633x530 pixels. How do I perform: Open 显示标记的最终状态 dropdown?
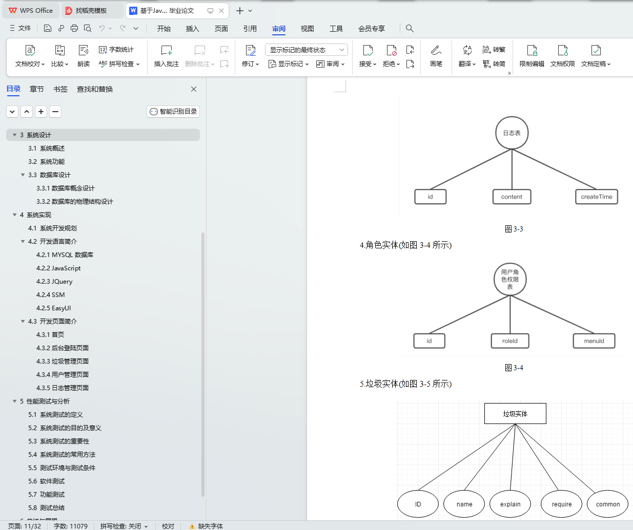307,50
